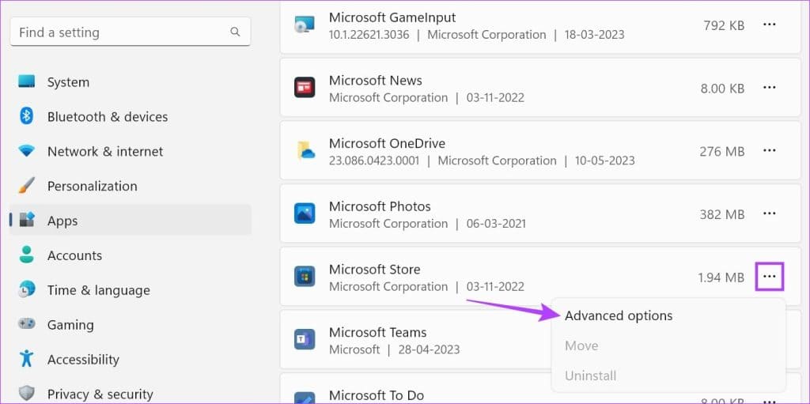Click the Microsoft GameInput app name
The height and width of the screenshot is (404, 810).
click(x=392, y=17)
